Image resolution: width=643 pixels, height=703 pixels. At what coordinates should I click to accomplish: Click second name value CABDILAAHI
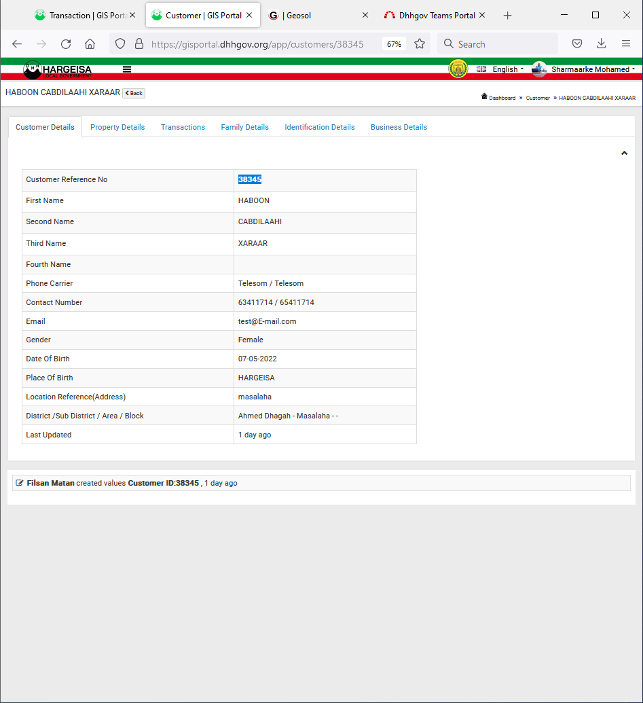pyautogui.click(x=260, y=221)
